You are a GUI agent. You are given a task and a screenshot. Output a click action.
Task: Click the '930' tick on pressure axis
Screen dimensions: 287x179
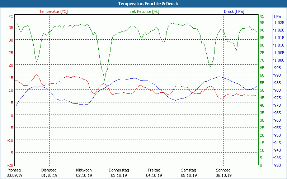coord(277,165)
